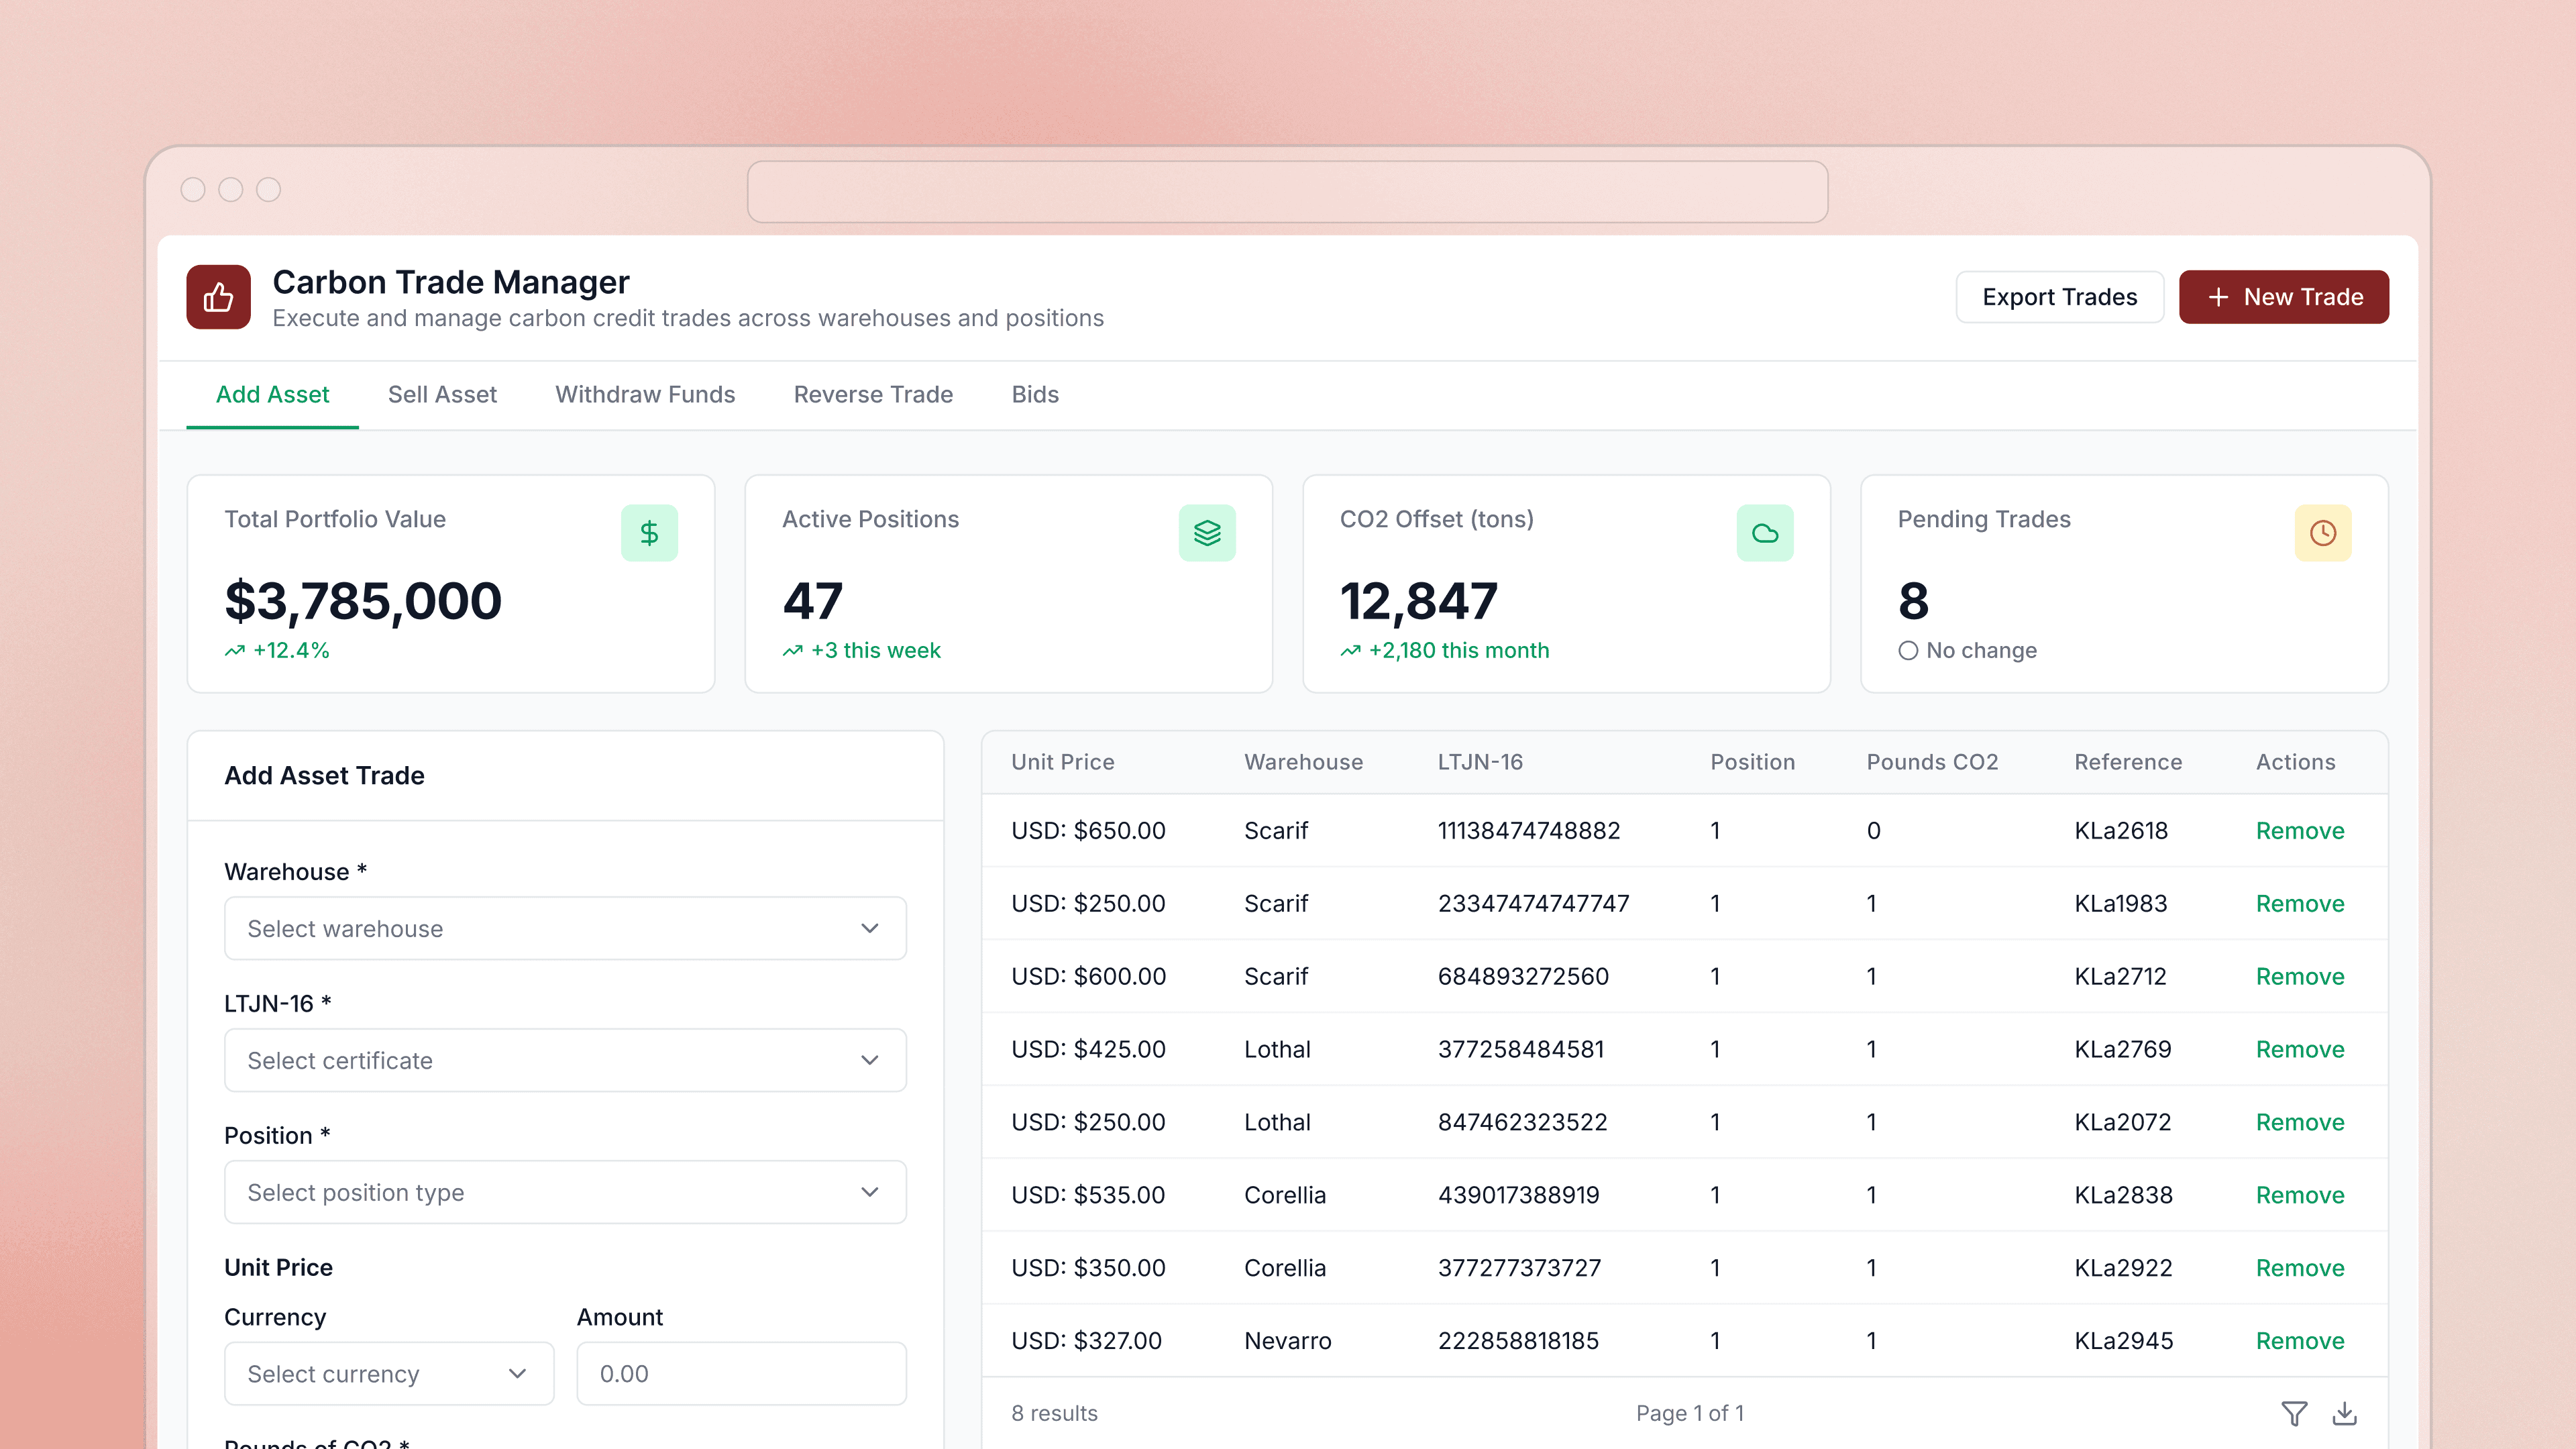Click the thumbs-up app logo icon

218,297
